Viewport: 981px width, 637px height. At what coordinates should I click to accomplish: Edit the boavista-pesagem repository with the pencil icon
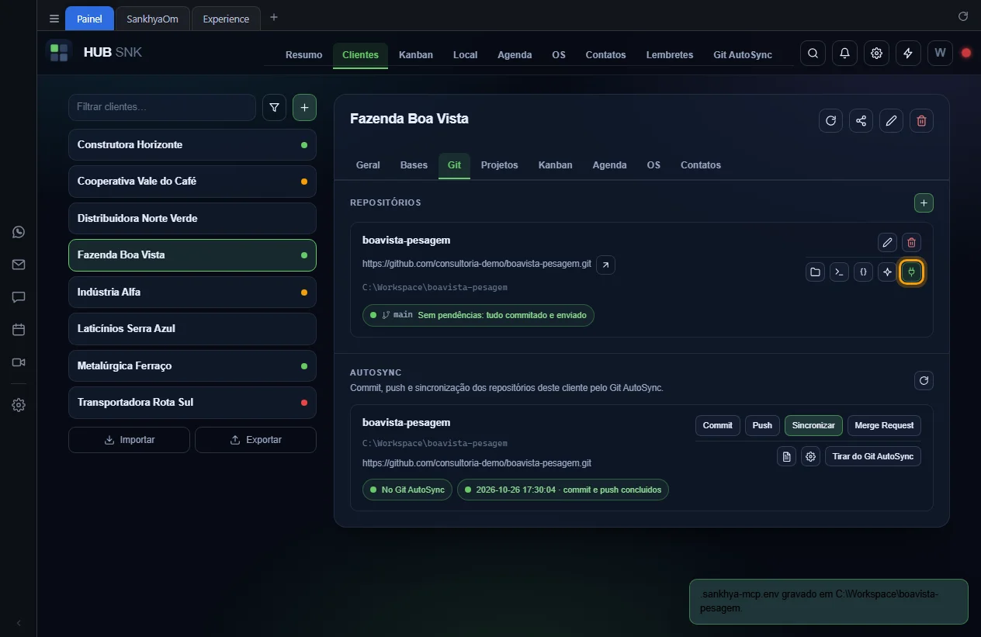tap(887, 242)
